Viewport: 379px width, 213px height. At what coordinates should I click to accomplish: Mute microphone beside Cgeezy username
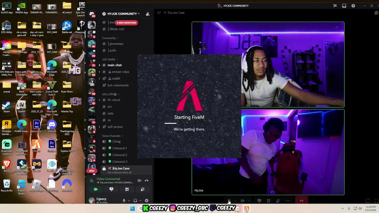pyautogui.click(x=124, y=201)
